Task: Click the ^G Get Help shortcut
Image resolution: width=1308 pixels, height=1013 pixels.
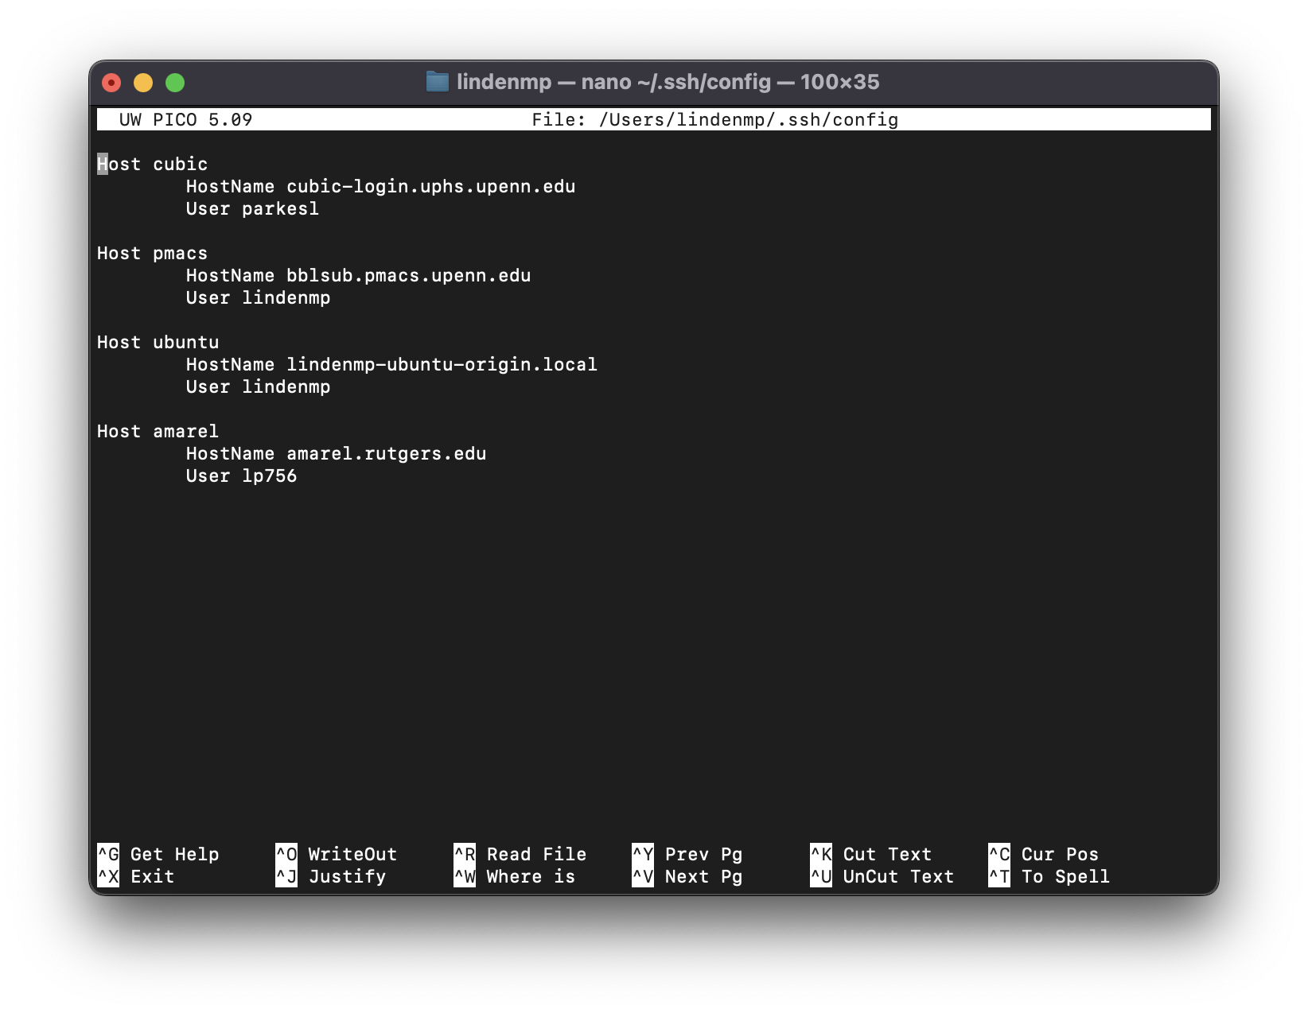Action: 158,854
